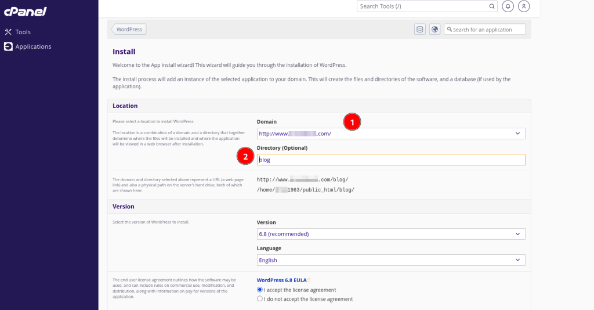
Task: Go back via the WordPress breadcrumb button
Action: 129,29
